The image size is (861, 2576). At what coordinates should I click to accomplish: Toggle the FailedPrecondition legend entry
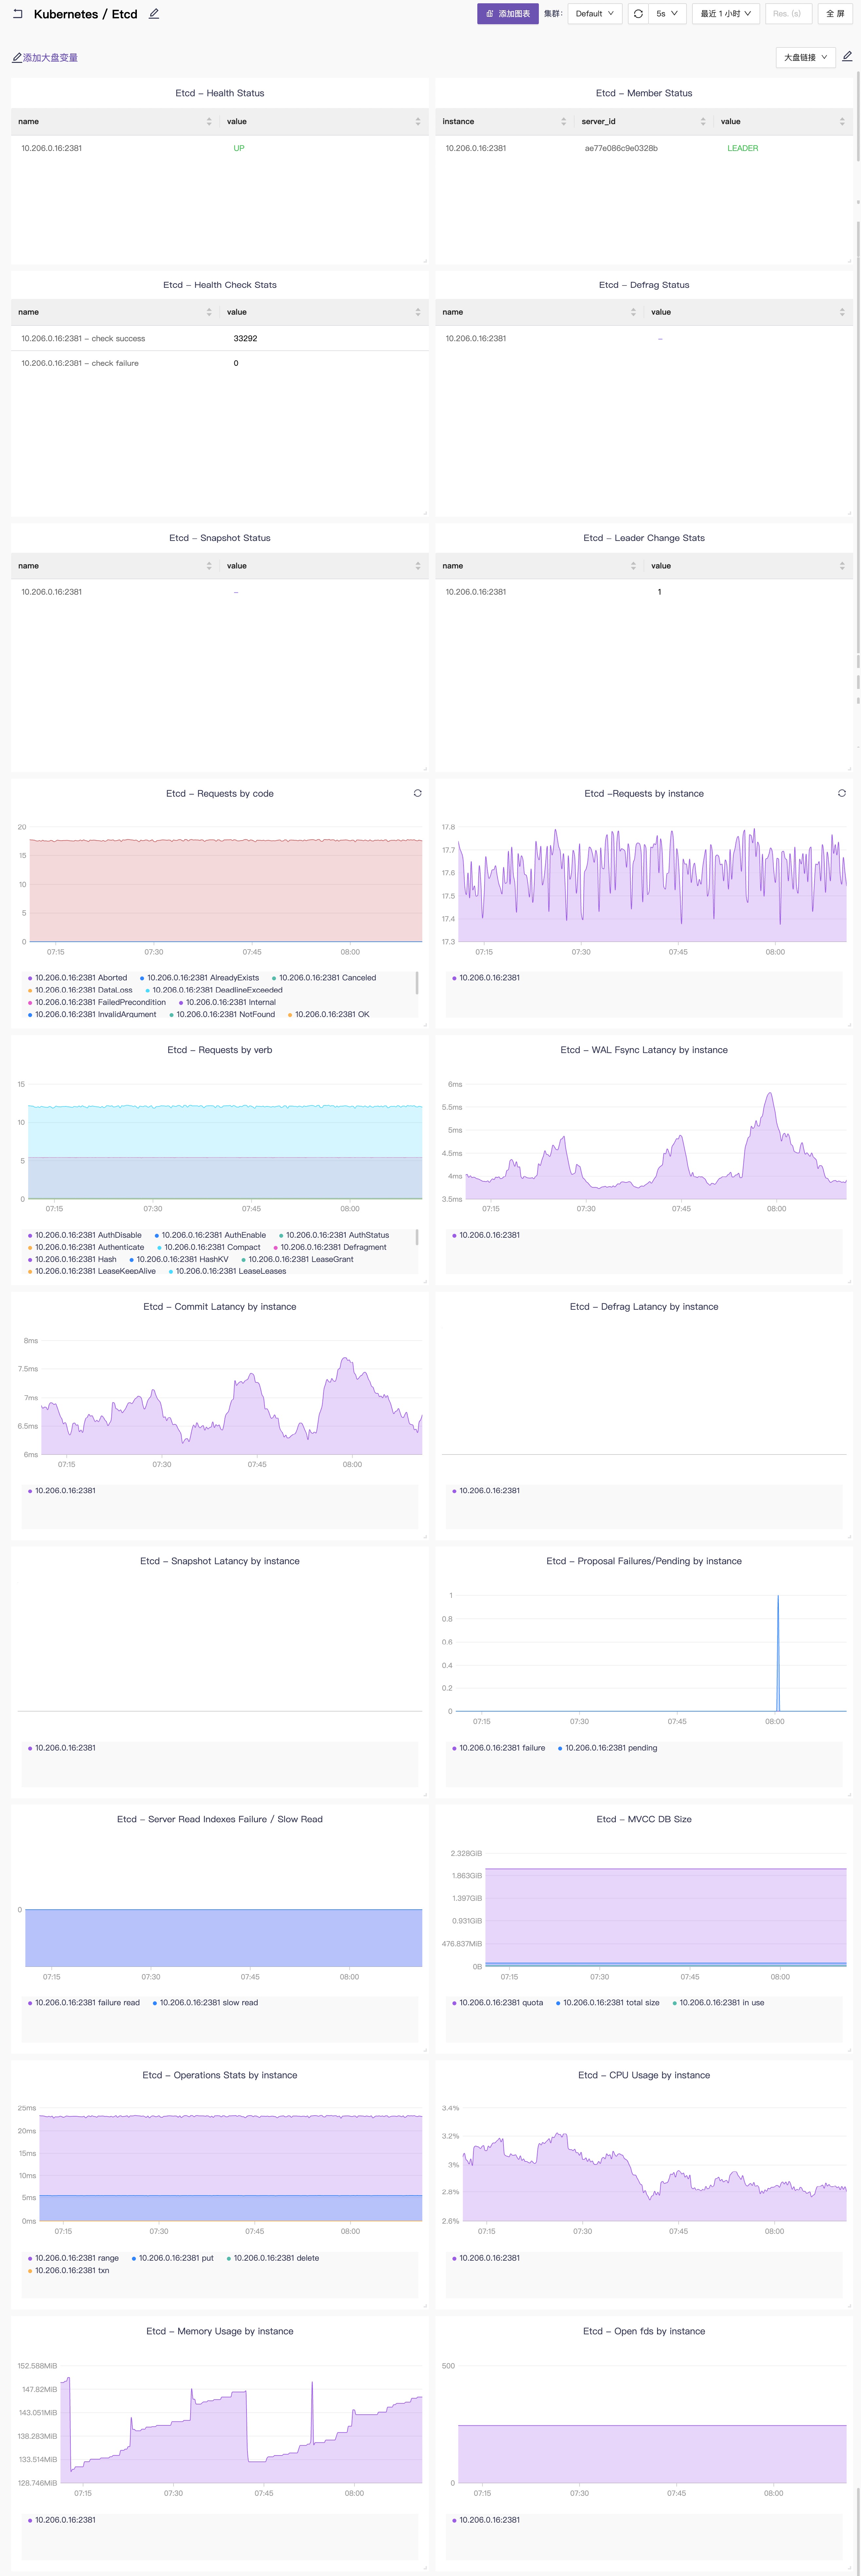click(x=97, y=1002)
